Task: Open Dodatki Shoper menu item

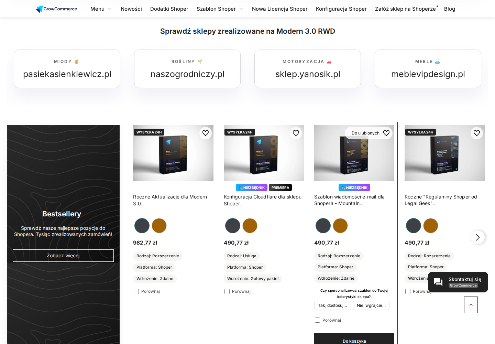Action: [169, 9]
